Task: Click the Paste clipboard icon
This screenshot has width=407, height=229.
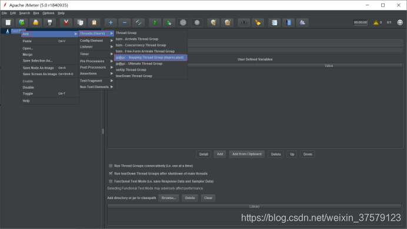Action: click(94, 22)
